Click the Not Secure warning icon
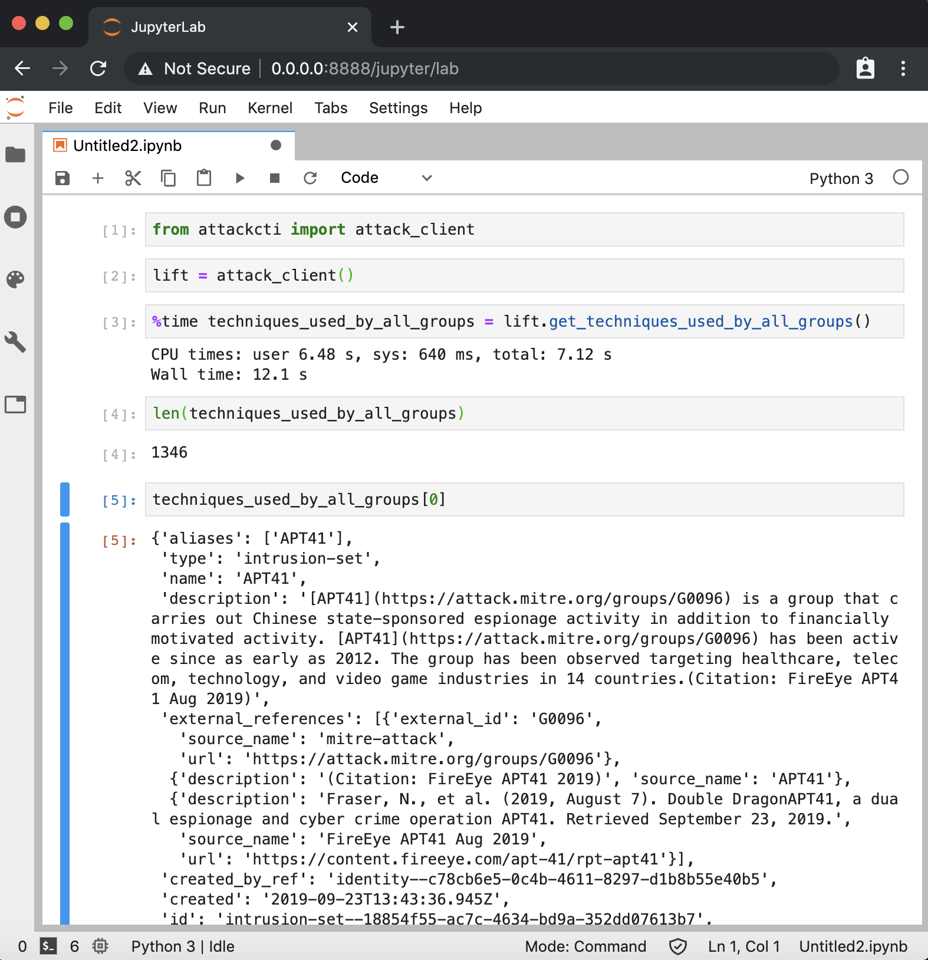Viewport: 928px width, 960px height. [x=145, y=69]
